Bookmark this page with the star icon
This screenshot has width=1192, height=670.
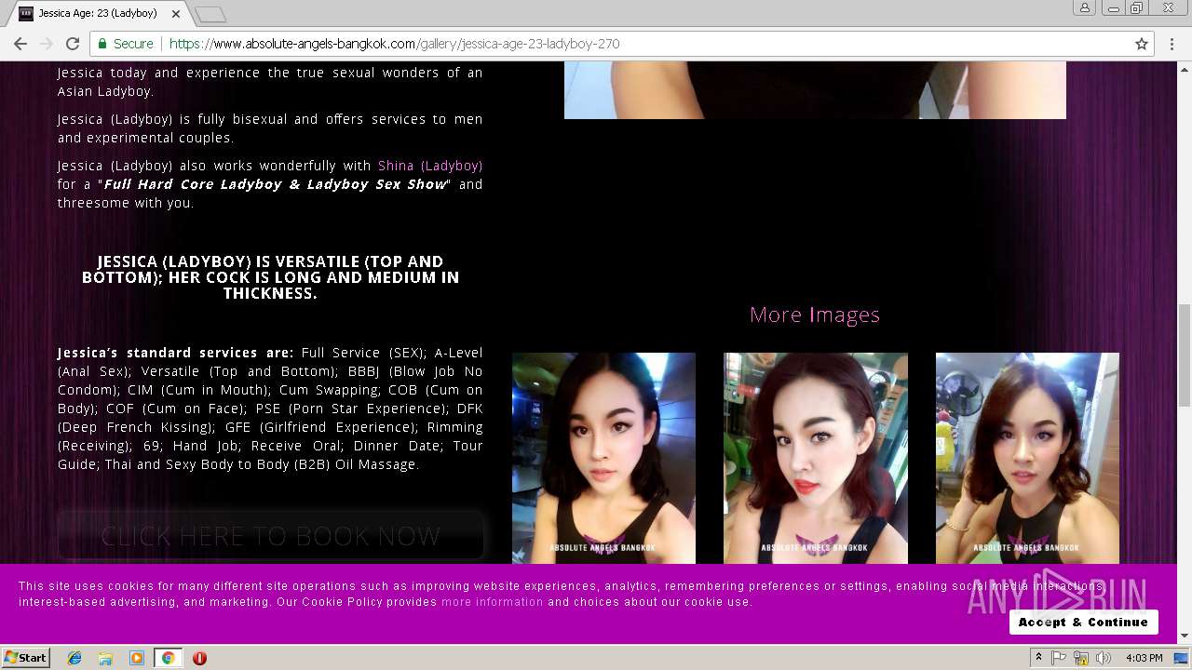tap(1142, 44)
